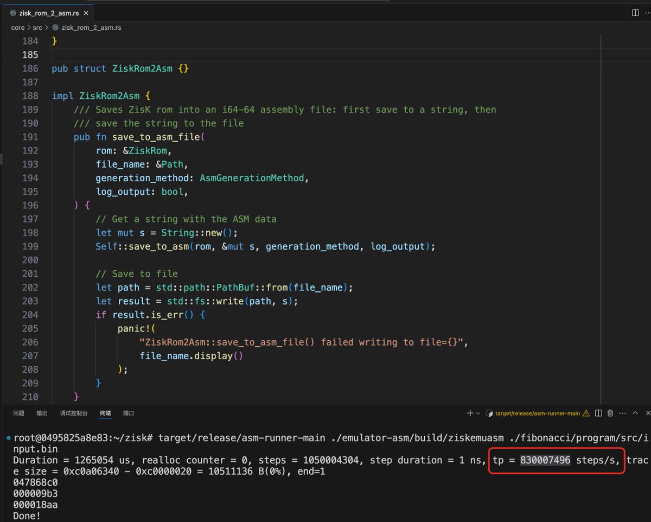Create a new terminal with plus icon
The width and height of the screenshot is (651, 522).
point(470,413)
